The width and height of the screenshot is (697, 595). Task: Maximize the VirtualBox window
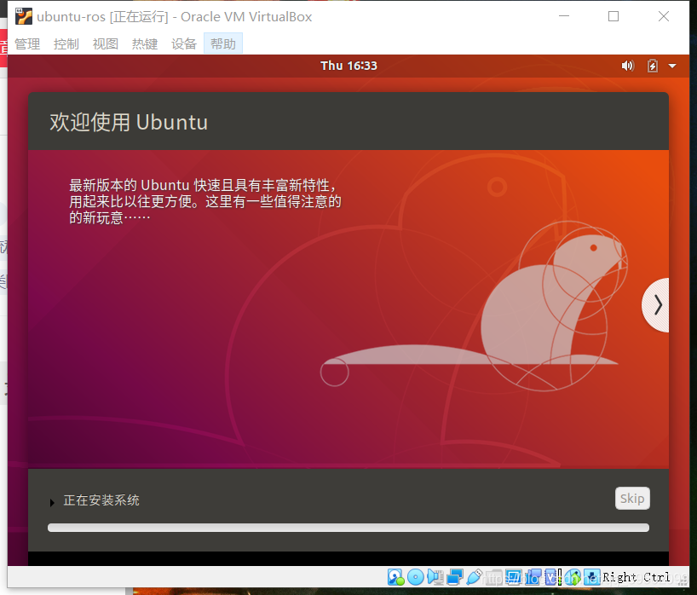point(613,16)
